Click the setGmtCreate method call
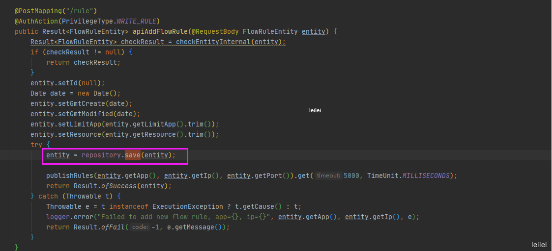Viewport: 552px width, 251px height. 82,104
